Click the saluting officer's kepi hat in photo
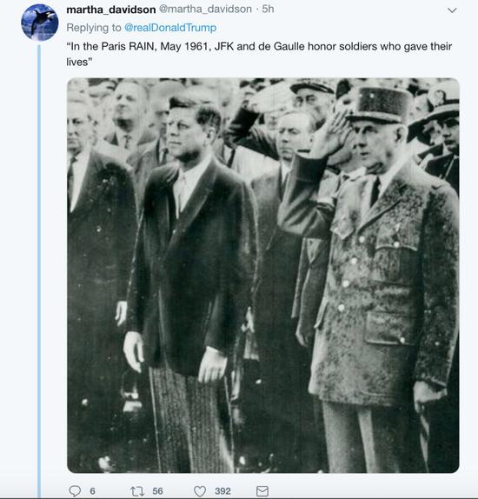Viewport: 478px width, 499px height. [381, 105]
